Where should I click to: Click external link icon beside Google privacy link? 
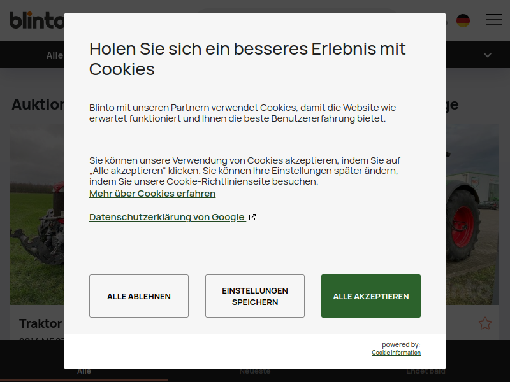pyautogui.click(x=252, y=217)
